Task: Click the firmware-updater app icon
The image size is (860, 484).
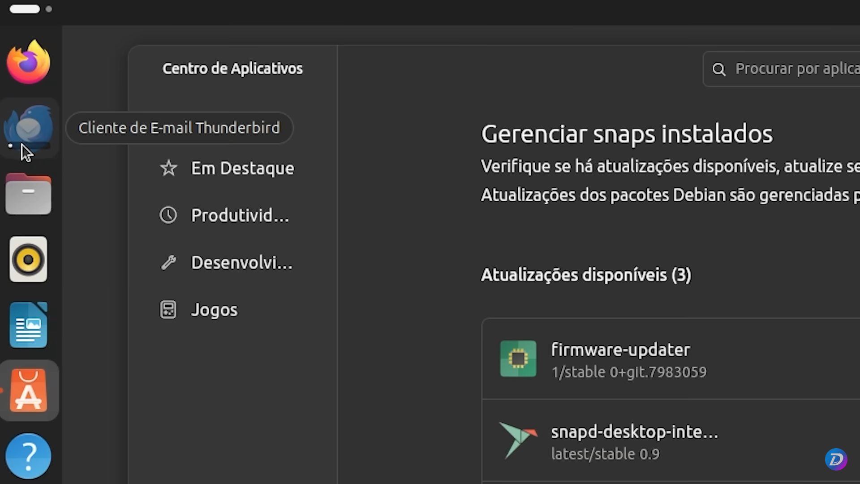Action: tap(518, 359)
